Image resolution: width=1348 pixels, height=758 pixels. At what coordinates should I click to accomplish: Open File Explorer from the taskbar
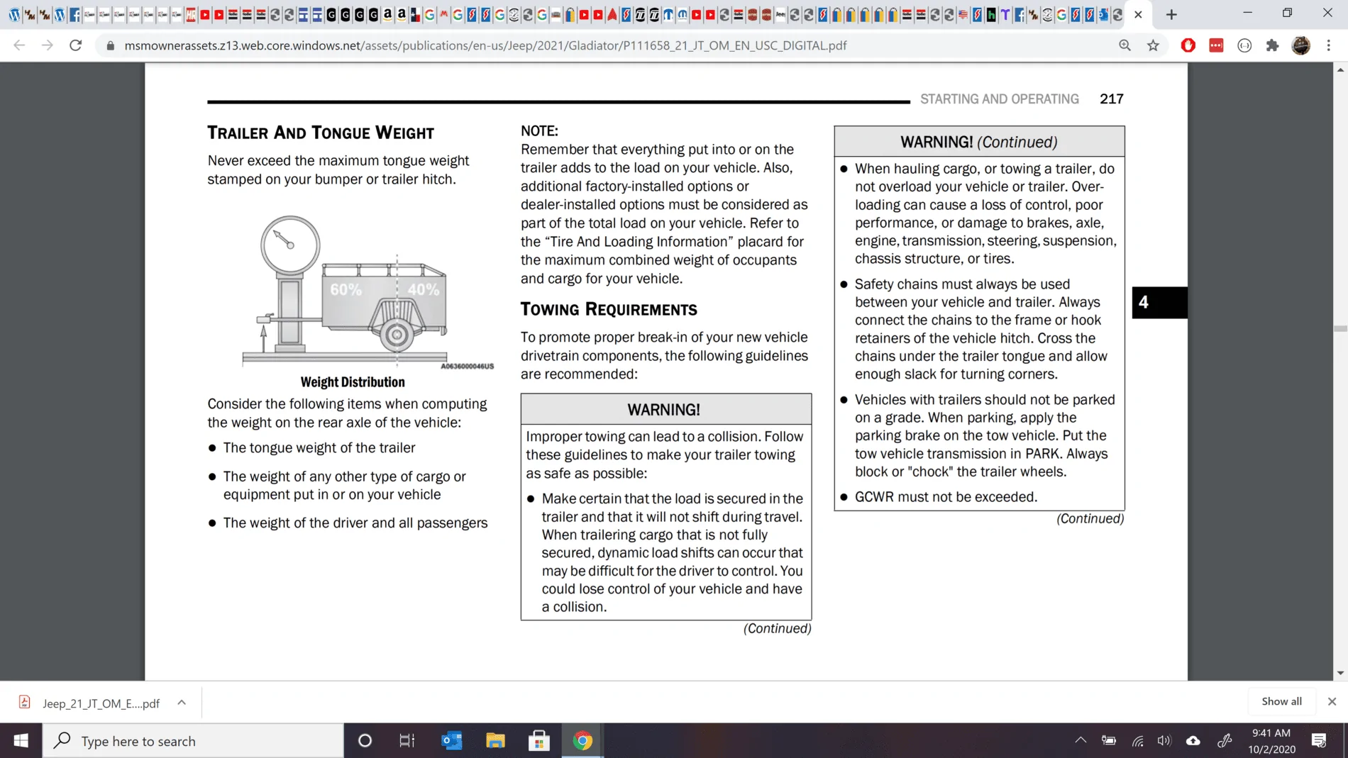pos(495,741)
